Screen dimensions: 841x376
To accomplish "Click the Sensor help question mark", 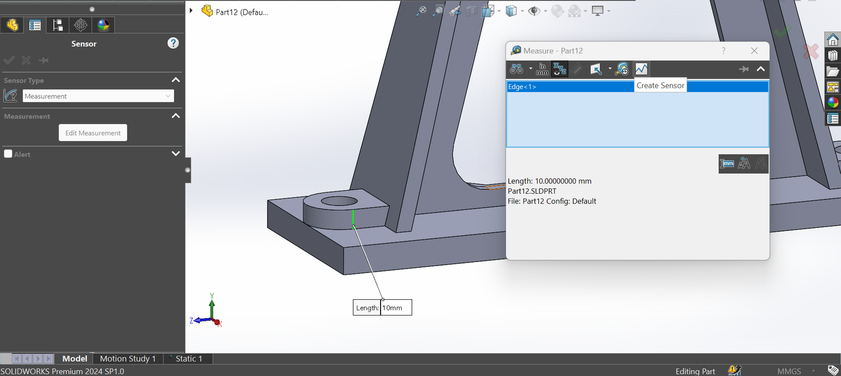I will (x=173, y=43).
